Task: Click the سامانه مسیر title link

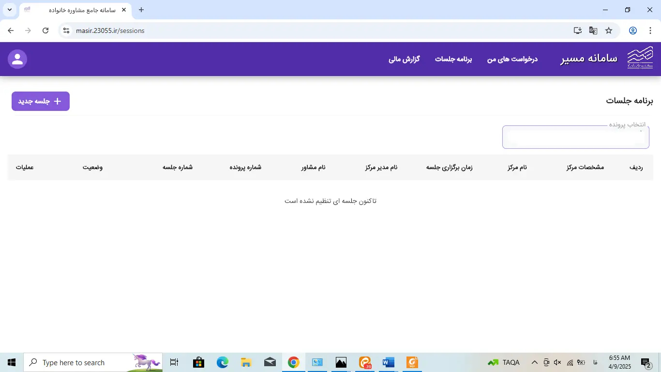Action: (x=589, y=59)
